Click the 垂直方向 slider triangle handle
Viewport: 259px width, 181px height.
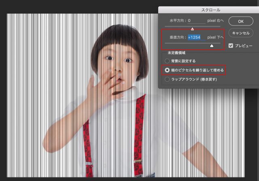pos(211,46)
